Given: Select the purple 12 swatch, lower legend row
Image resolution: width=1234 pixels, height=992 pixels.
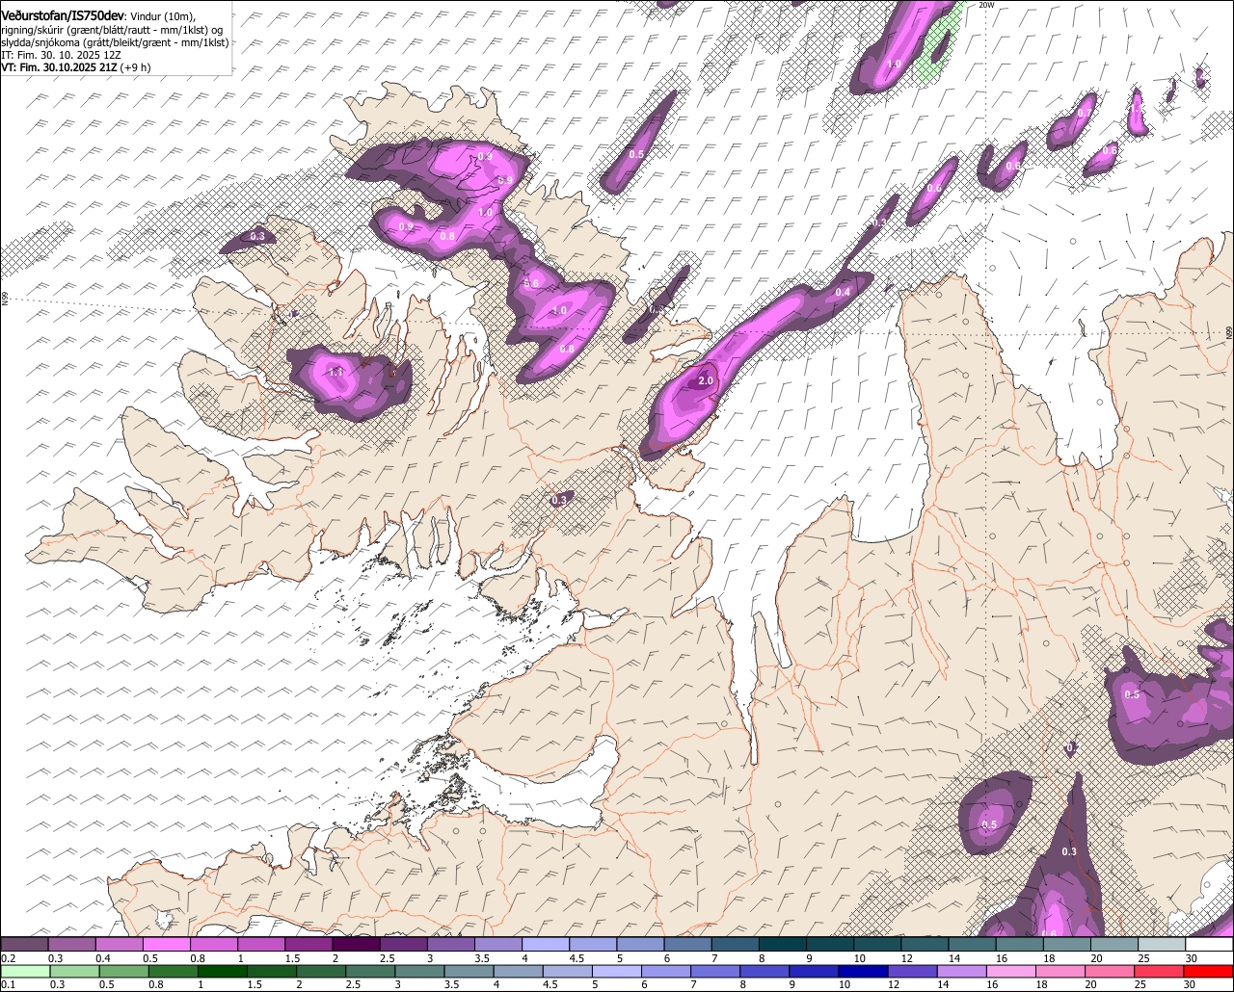Looking at the screenshot, I should (x=914, y=971).
